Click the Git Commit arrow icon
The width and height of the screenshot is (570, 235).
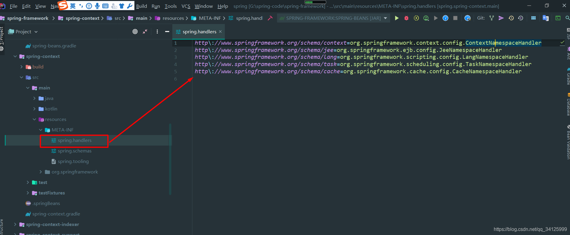click(x=501, y=18)
